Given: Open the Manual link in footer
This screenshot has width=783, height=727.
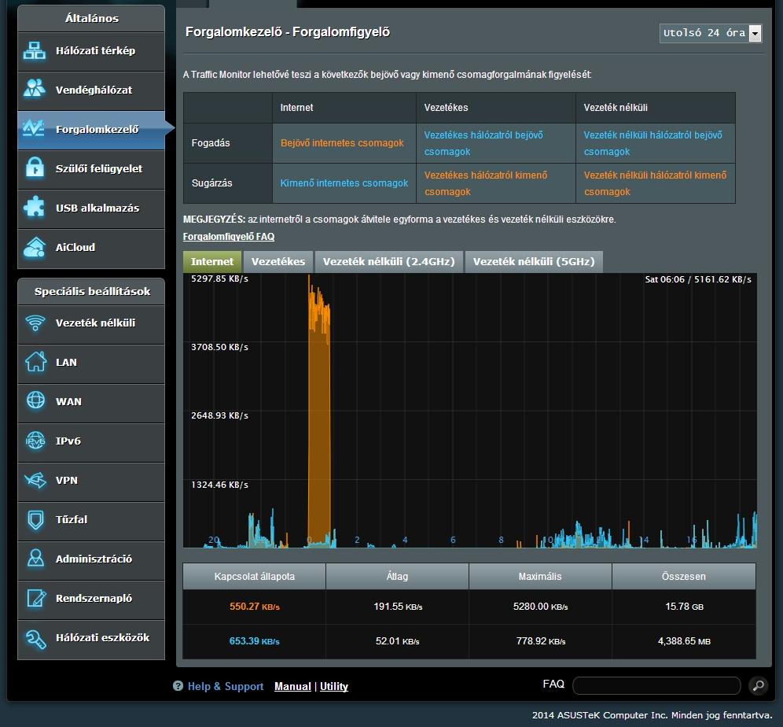Looking at the screenshot, I should pyautogui.click(x=292, y=686).
